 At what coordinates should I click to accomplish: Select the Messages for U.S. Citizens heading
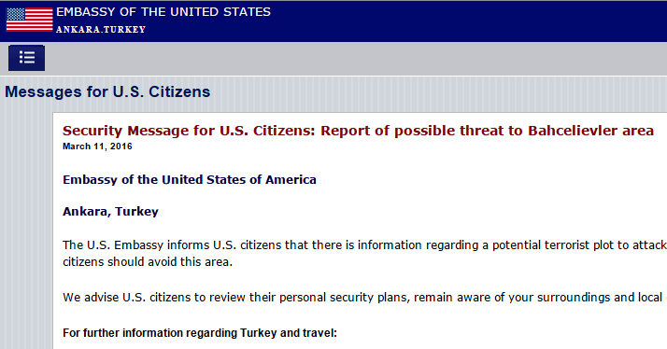107,91
